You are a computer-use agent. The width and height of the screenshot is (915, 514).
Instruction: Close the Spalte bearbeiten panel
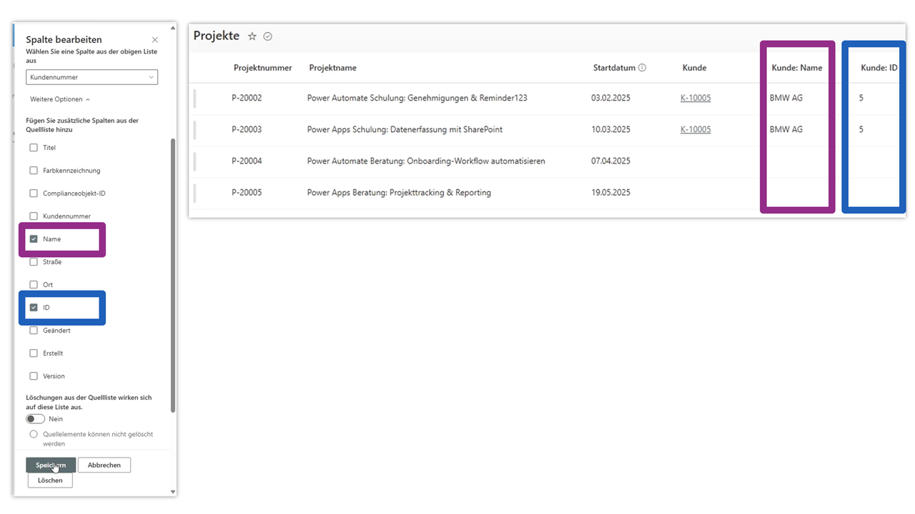pyautogui.click(x=155, y=40)
